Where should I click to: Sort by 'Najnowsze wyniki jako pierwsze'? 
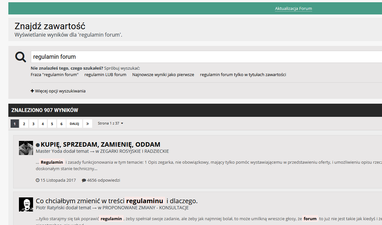click(163, 75)
